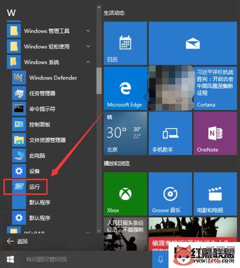
Task: Select the upper 默认程序 entry
Action: tap(40, 202)
